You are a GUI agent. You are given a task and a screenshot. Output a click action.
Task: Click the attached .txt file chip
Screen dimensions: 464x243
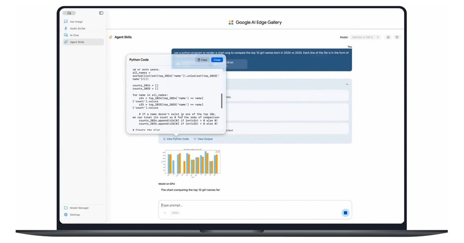coord(236,64)
